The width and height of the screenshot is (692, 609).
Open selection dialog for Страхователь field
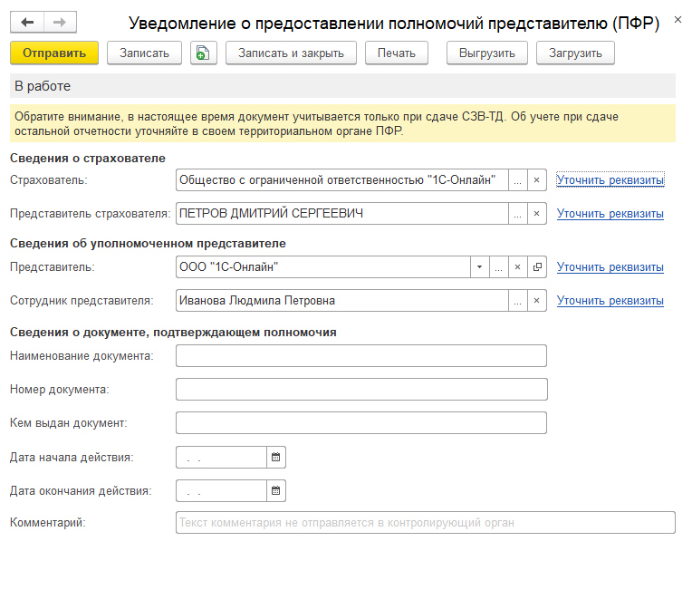pyautogui.click(x=518, y=180)
